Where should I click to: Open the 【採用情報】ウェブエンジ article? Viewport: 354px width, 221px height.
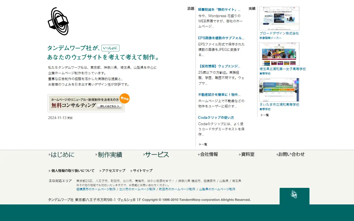pos(219,66)
